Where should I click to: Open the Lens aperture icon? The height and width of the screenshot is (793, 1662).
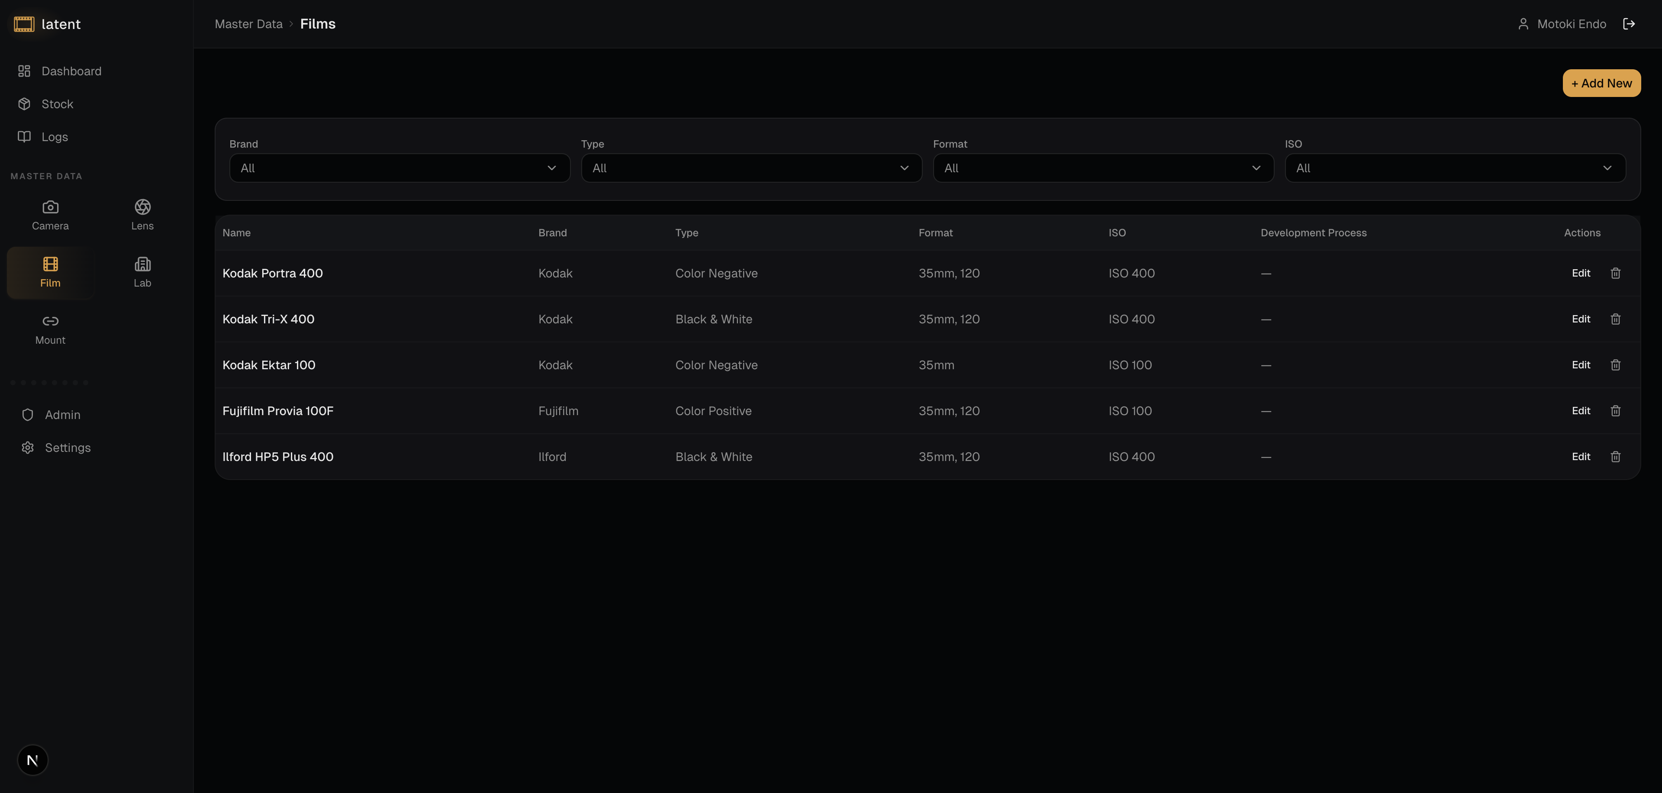(x=142, y=207)
